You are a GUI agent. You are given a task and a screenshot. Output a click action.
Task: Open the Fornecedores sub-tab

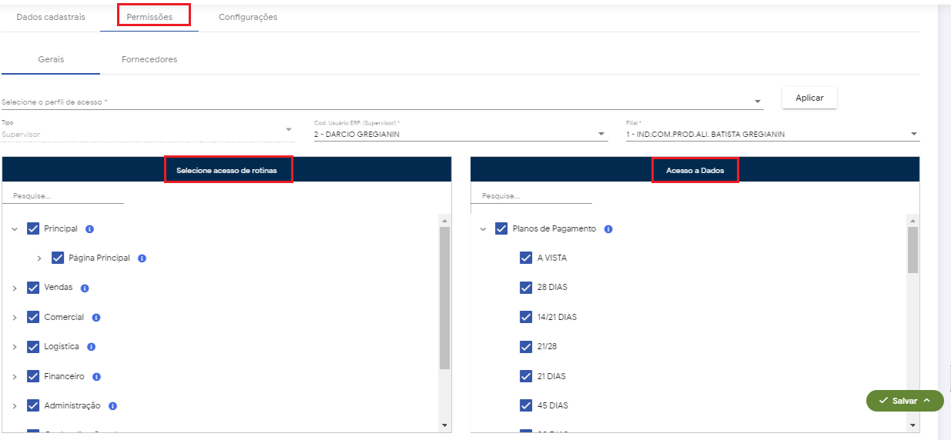pyautogui.click(x=149, y=59)
